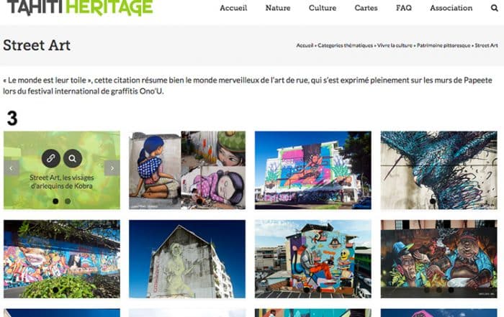Click the magnifier zoom icon on Kobra tile
Image resolution: width=504 pixels, height=317 pixels.
[x=72, y=158]
